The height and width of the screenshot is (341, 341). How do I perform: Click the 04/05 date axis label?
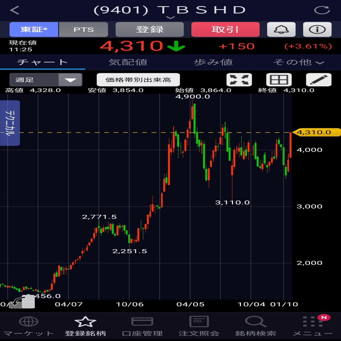pyautogui.click(x=190, y=304)
